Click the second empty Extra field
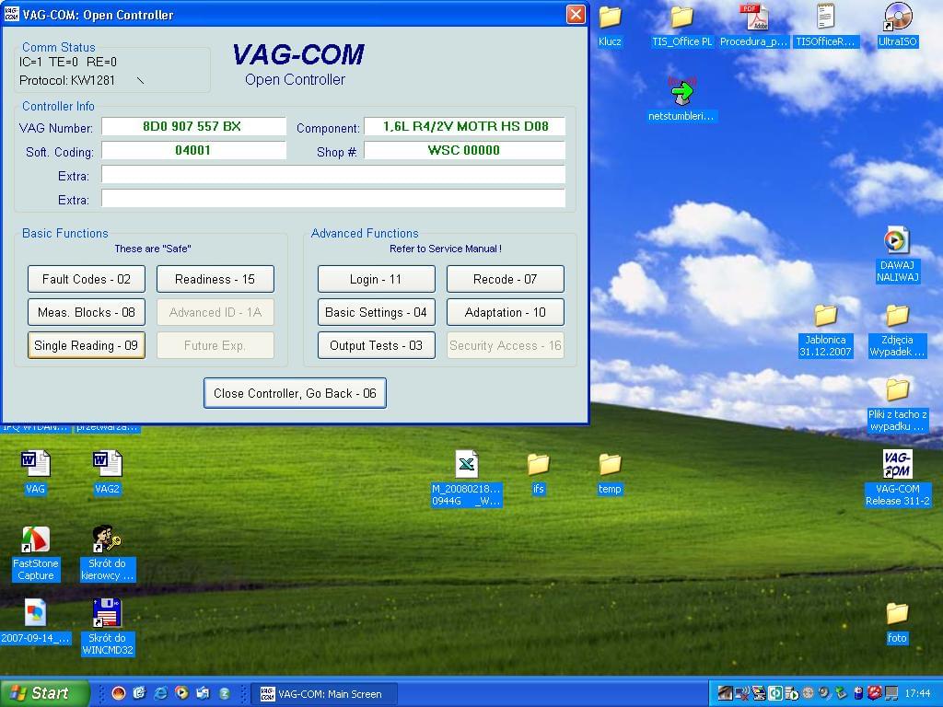Viewport: 943px width, 707px height. pyautogui.click(x=333, y=199)
